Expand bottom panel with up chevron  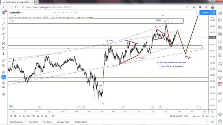[x=208, y=122]
